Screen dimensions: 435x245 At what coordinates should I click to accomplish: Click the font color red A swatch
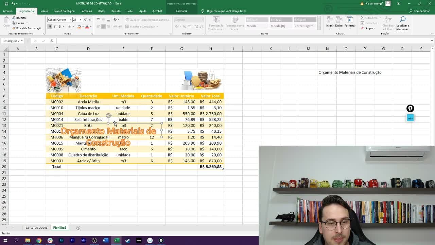pos(87,27)
